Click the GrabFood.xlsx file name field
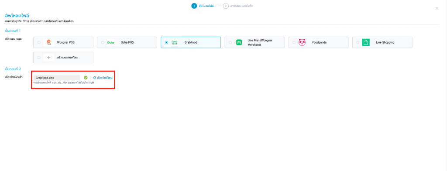447x171 pixels. (x=57, y=78)
